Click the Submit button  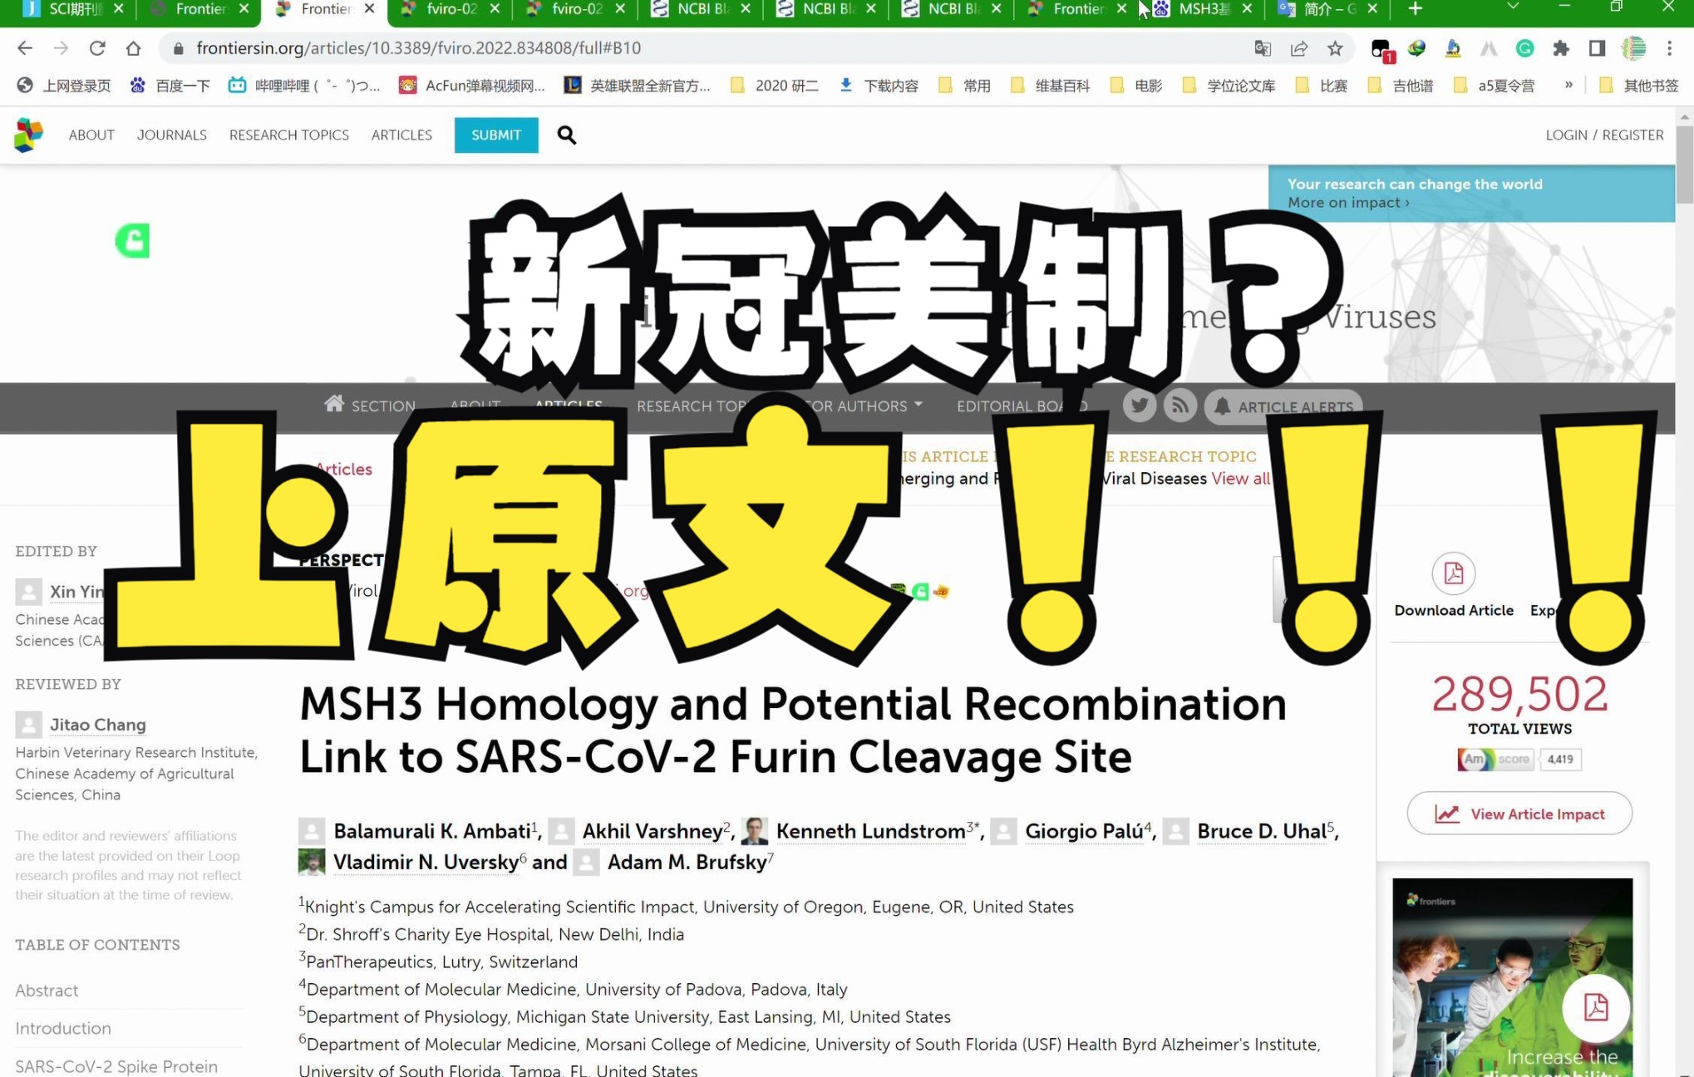[x=496, y=135]
